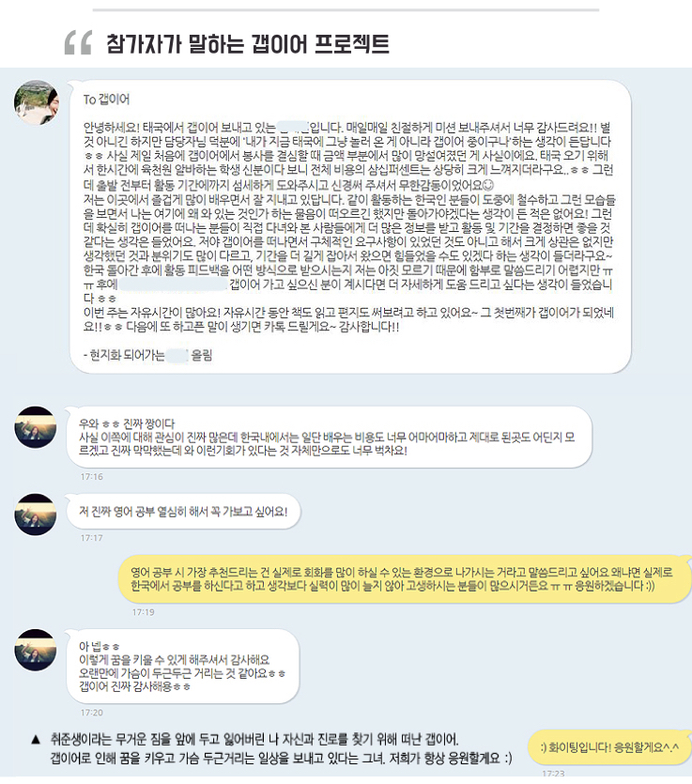
Task: Click the 17:19 timestamp
Action: click(144, 612)
